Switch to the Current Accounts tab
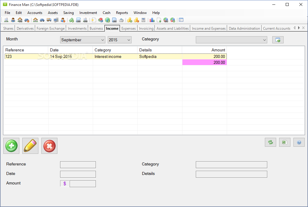This screenshot has width=308, height=207. coord(276,29)
